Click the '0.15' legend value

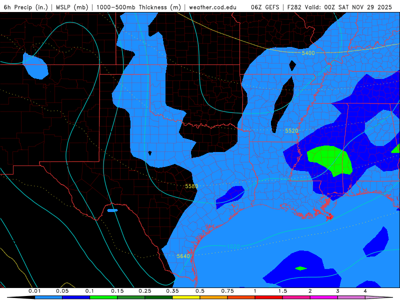pos(117,291)
